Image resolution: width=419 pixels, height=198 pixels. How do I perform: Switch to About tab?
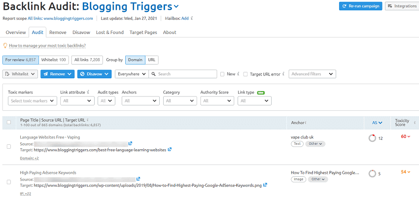pos(170,33)
